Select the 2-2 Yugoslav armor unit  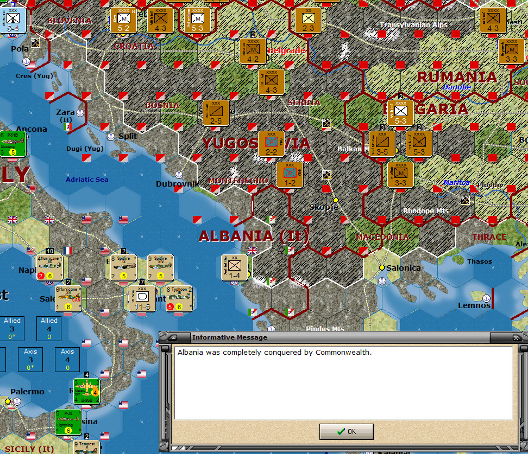click(x=271, y=142)
